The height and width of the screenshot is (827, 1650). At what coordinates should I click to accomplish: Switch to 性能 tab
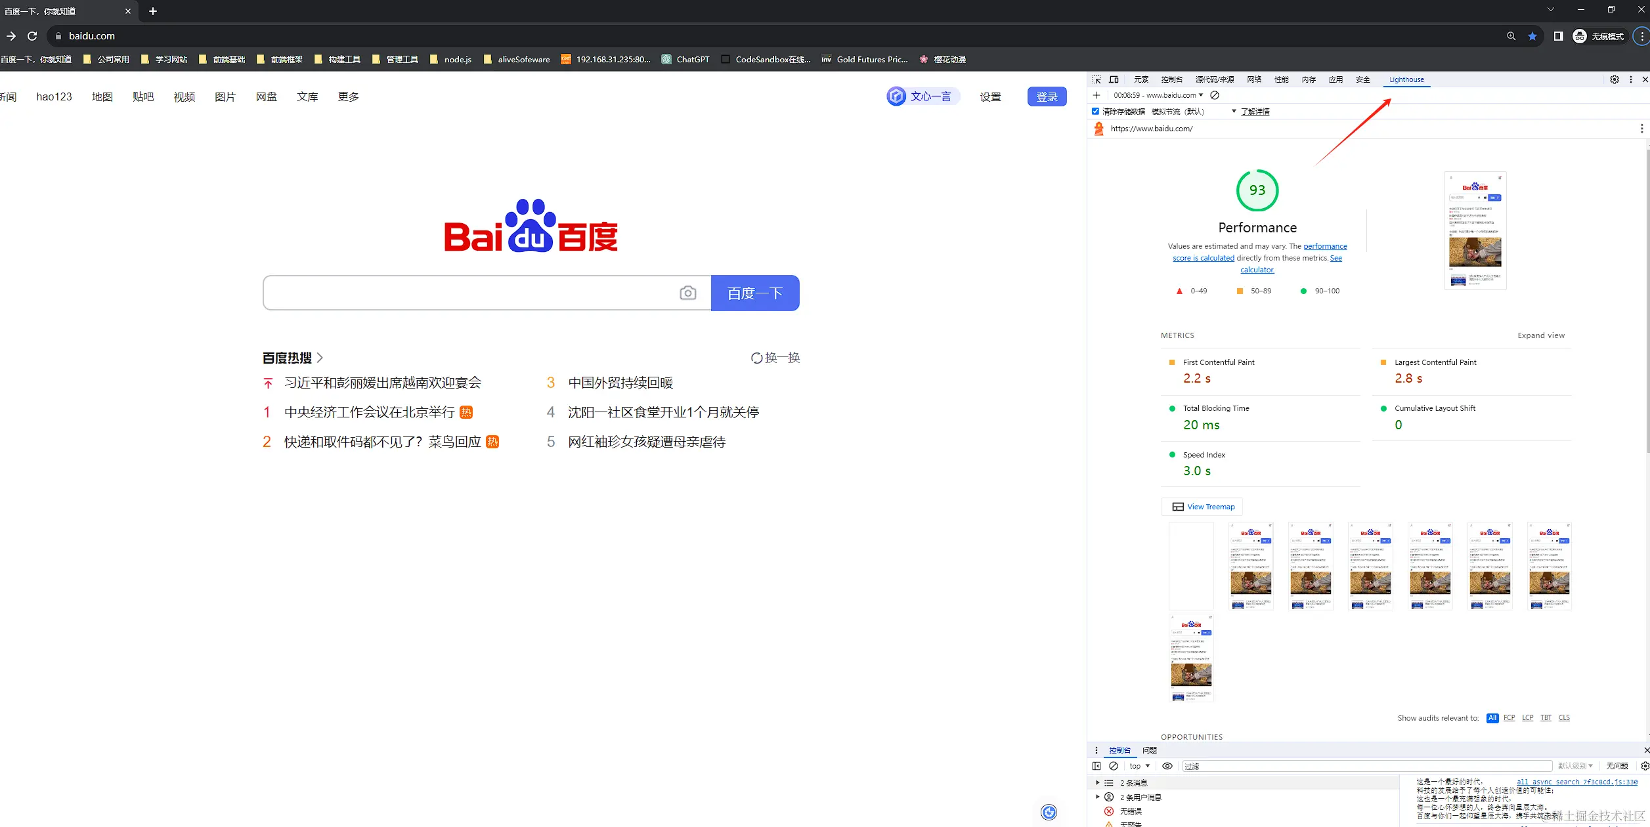(x=1282, y=79)
